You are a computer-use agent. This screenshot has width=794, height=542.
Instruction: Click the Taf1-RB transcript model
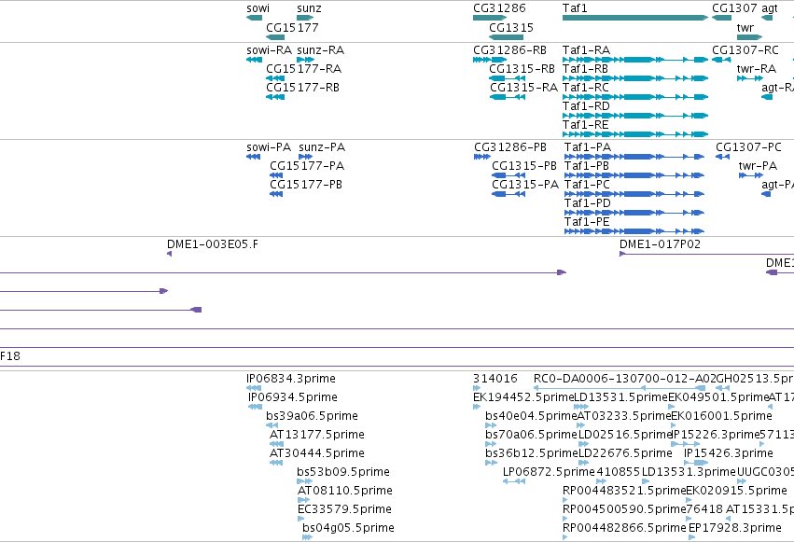coord(635,78)
